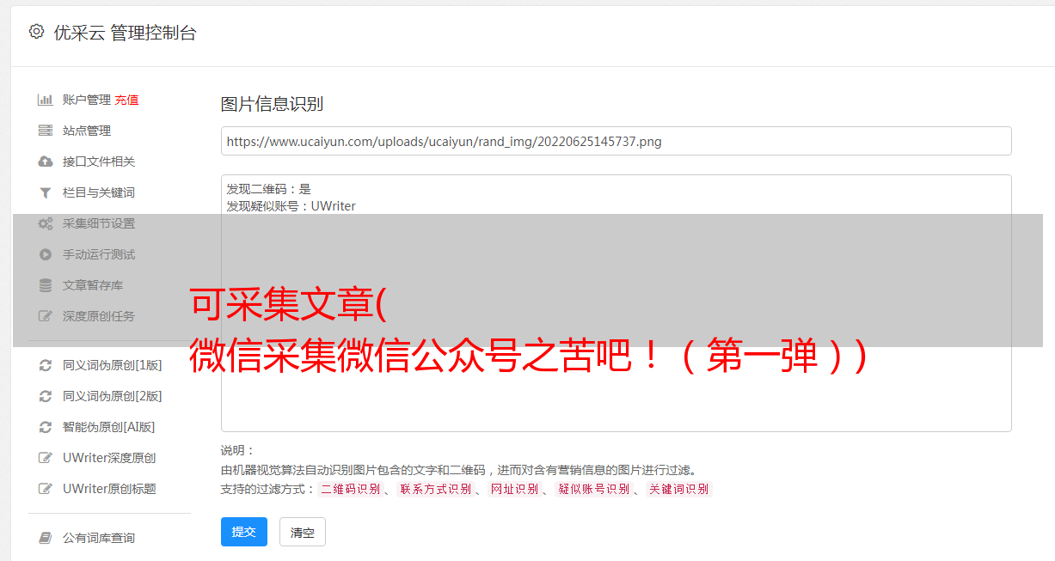Click the 说明： label

[238, 450]
